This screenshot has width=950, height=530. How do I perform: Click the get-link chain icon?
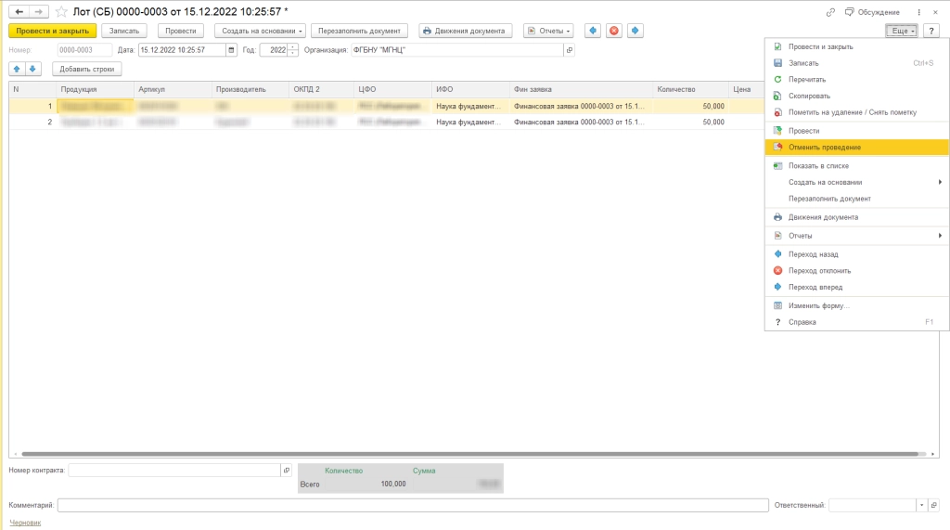(829, 11)
